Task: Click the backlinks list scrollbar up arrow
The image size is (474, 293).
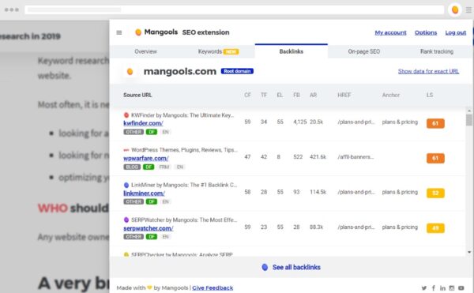Action: point(469,111)
